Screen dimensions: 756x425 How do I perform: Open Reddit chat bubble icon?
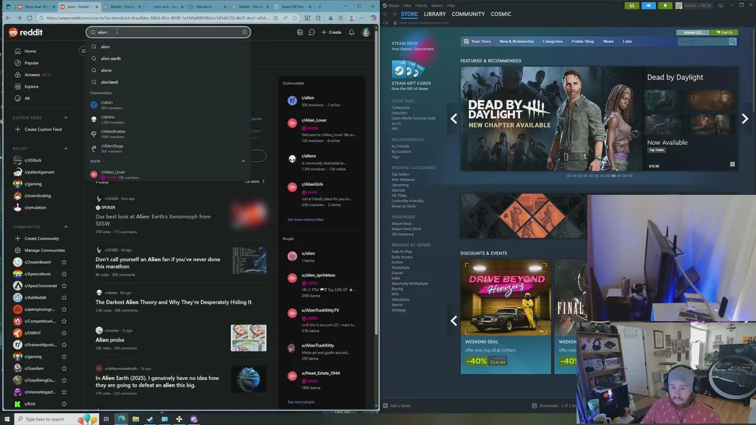pos(312,32)
